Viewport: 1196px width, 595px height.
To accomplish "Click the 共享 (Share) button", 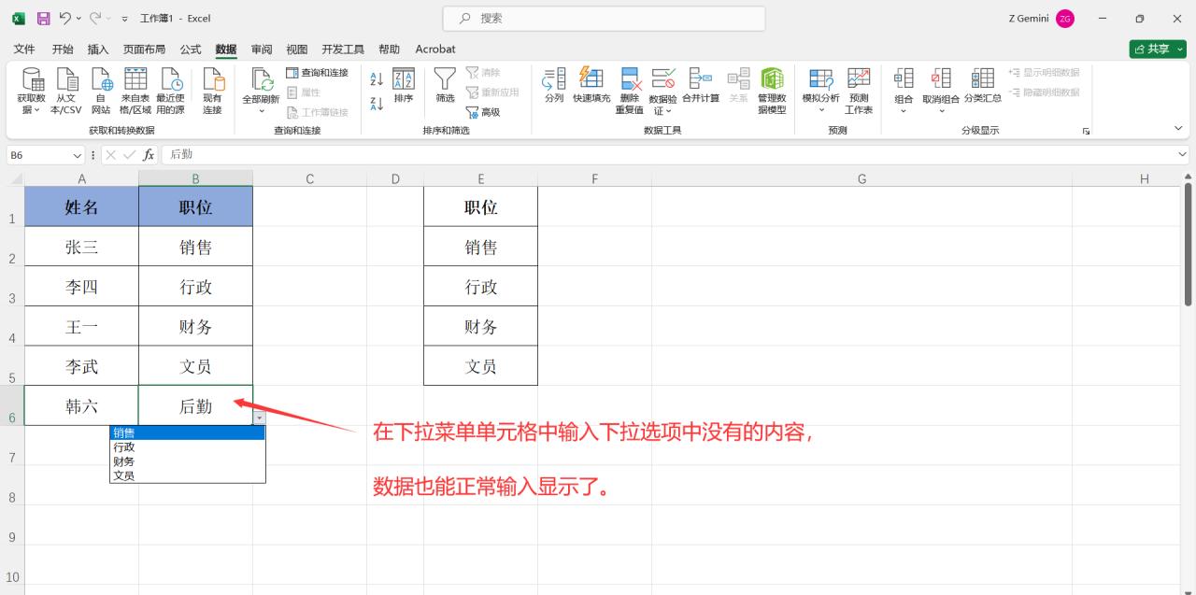I will (x=1157, y=49).
